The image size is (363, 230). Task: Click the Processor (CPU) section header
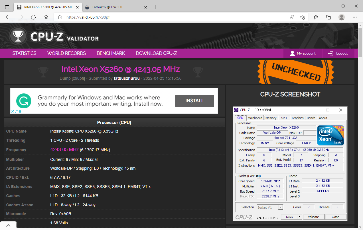point(114,123)
